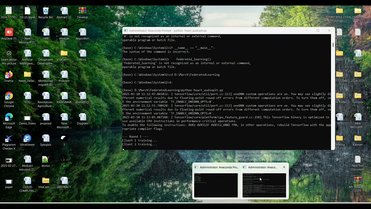Select the proposal document icon

(x=46, y=119)
